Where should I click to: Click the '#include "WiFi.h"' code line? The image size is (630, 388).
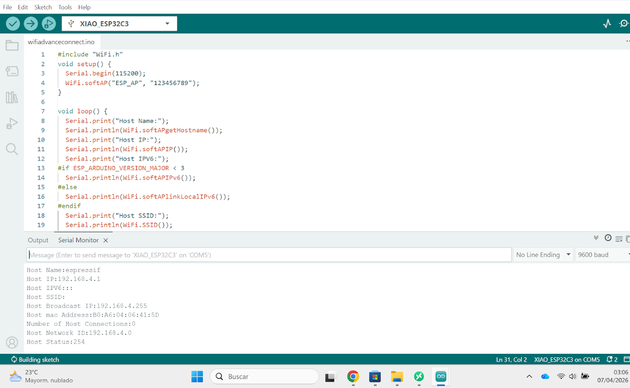pos(90,54)
